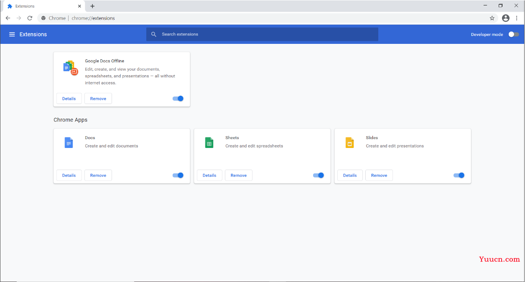Disable the Docs Chrome app
525x282 pixels.
click(x=178, y=175)
